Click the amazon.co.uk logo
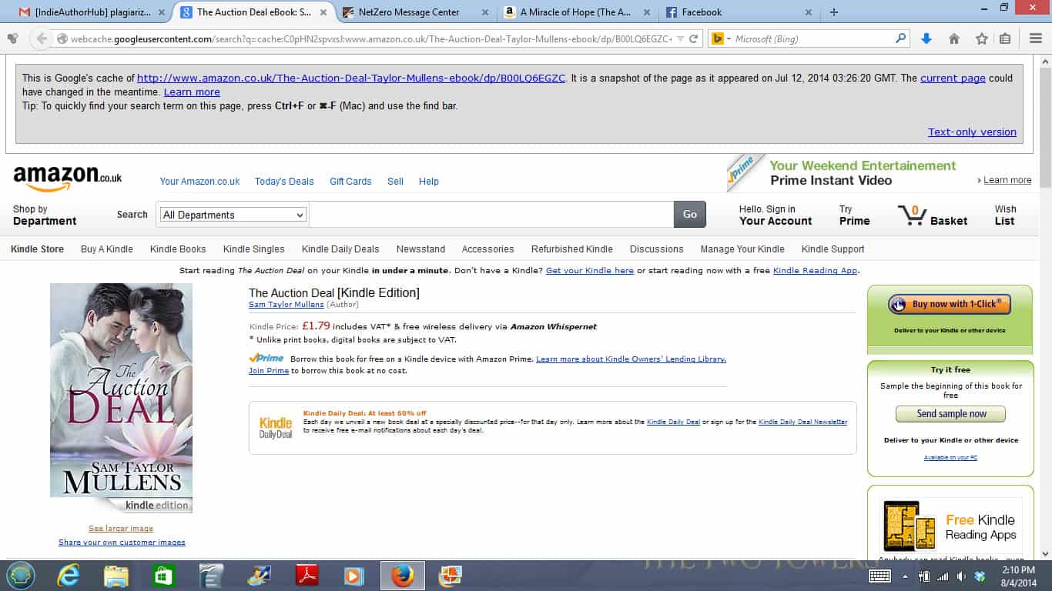Viewport: 1052px width, 591px height. tap(68, 179)
